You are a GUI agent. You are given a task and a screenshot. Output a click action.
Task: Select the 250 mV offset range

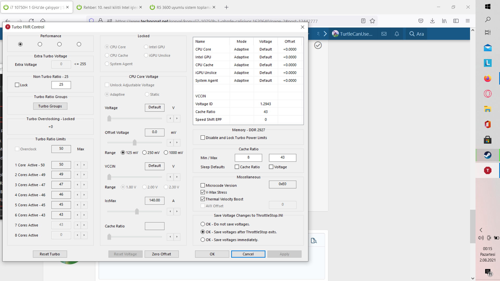click(145, 153)
